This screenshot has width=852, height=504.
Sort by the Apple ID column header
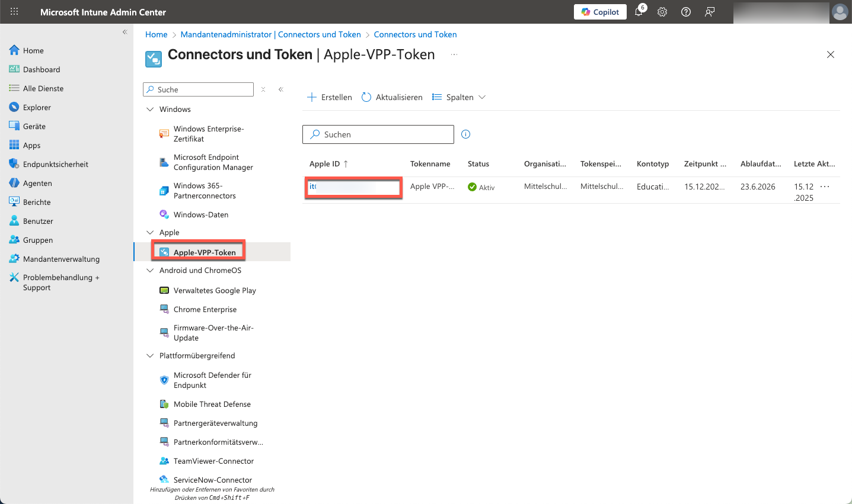pos(325,164)
